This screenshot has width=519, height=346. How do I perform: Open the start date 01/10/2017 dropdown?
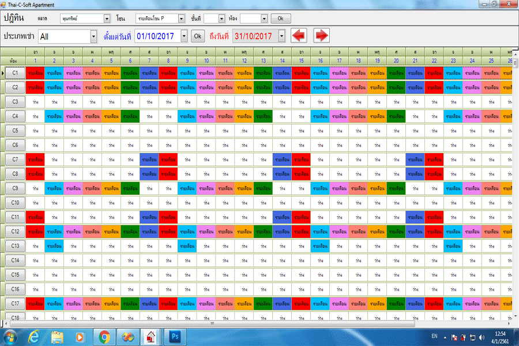[184, 36]
